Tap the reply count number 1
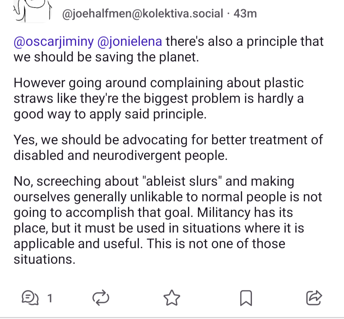Viewport: 344px width, 319px height. click(x=50, y=298)
